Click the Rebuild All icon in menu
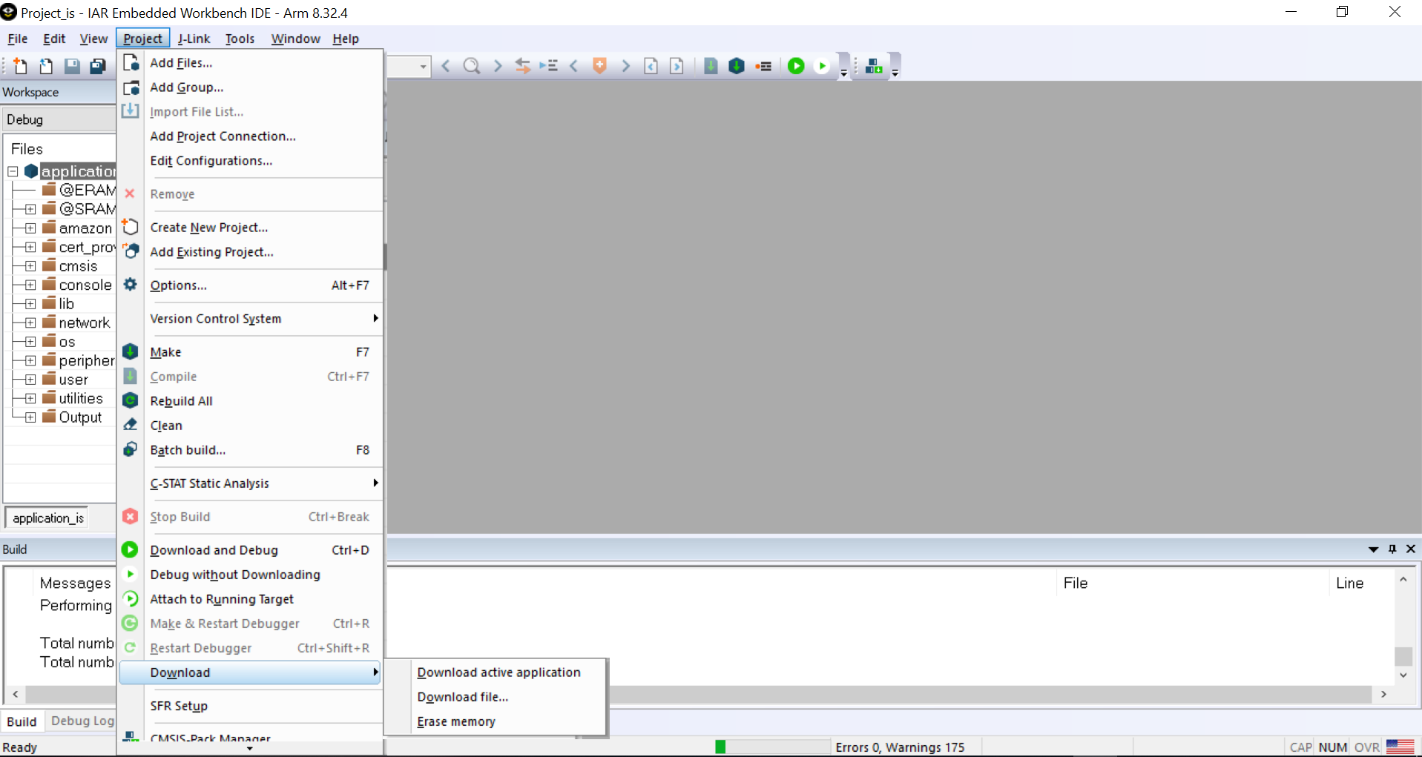 point(131,400)
